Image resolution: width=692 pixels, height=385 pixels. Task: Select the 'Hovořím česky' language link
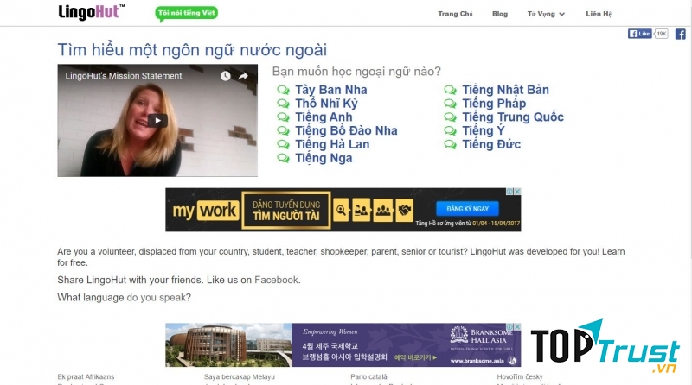tap(520, 377)
